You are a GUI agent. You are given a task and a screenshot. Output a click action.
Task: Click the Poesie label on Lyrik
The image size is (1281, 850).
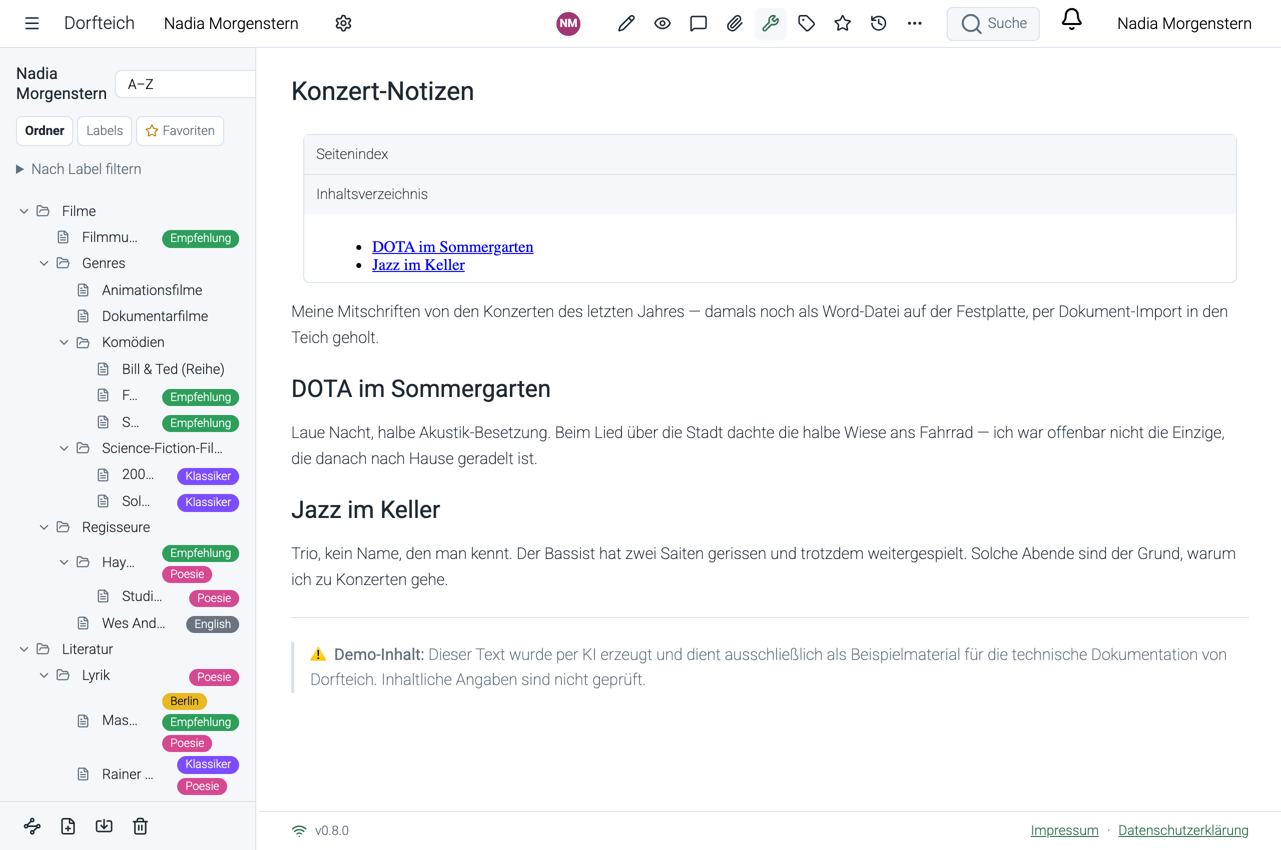(214, 677)
